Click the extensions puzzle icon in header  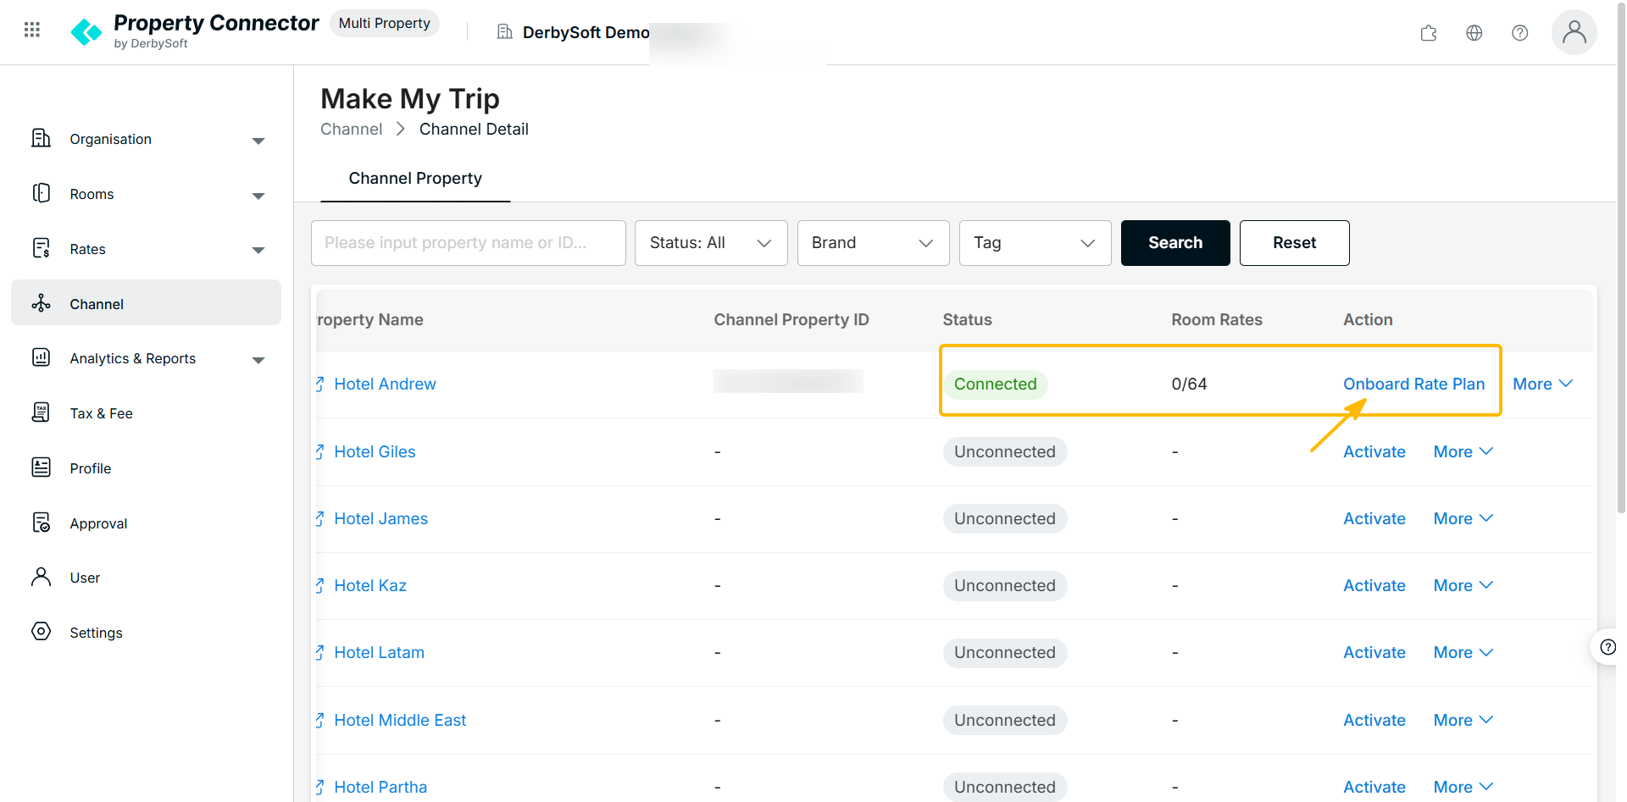(1429, 33)
